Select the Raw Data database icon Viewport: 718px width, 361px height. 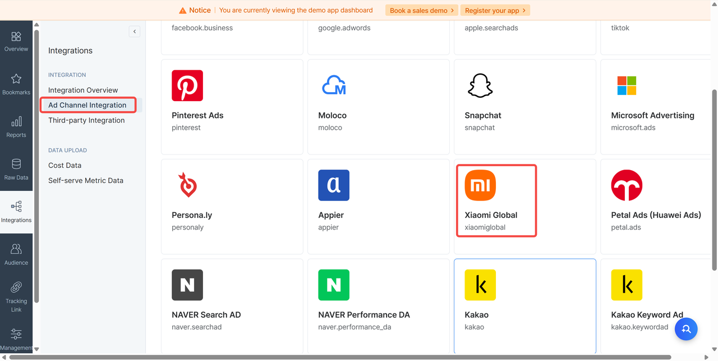16,164
